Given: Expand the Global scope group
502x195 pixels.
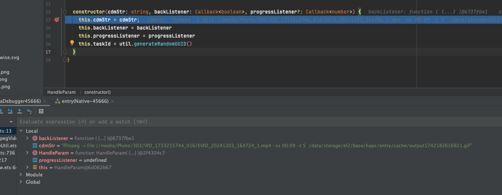Looking at the screenshot, I should tap(21, 182).
